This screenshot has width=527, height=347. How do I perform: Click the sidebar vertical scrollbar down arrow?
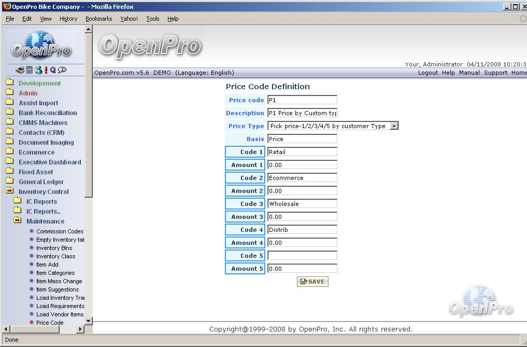tap(88, 321)
